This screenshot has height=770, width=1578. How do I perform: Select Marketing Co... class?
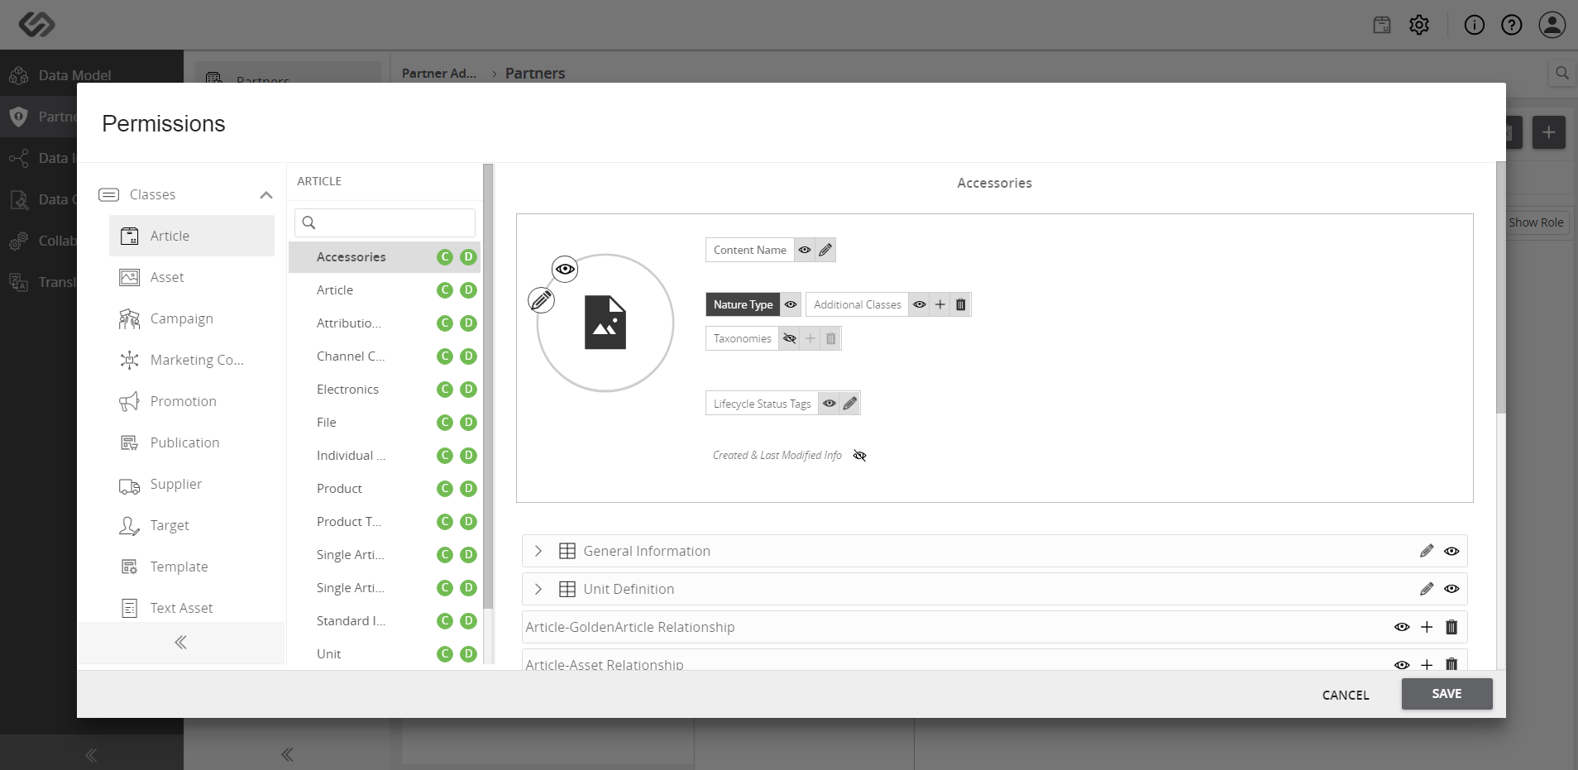tap(192, 360)
